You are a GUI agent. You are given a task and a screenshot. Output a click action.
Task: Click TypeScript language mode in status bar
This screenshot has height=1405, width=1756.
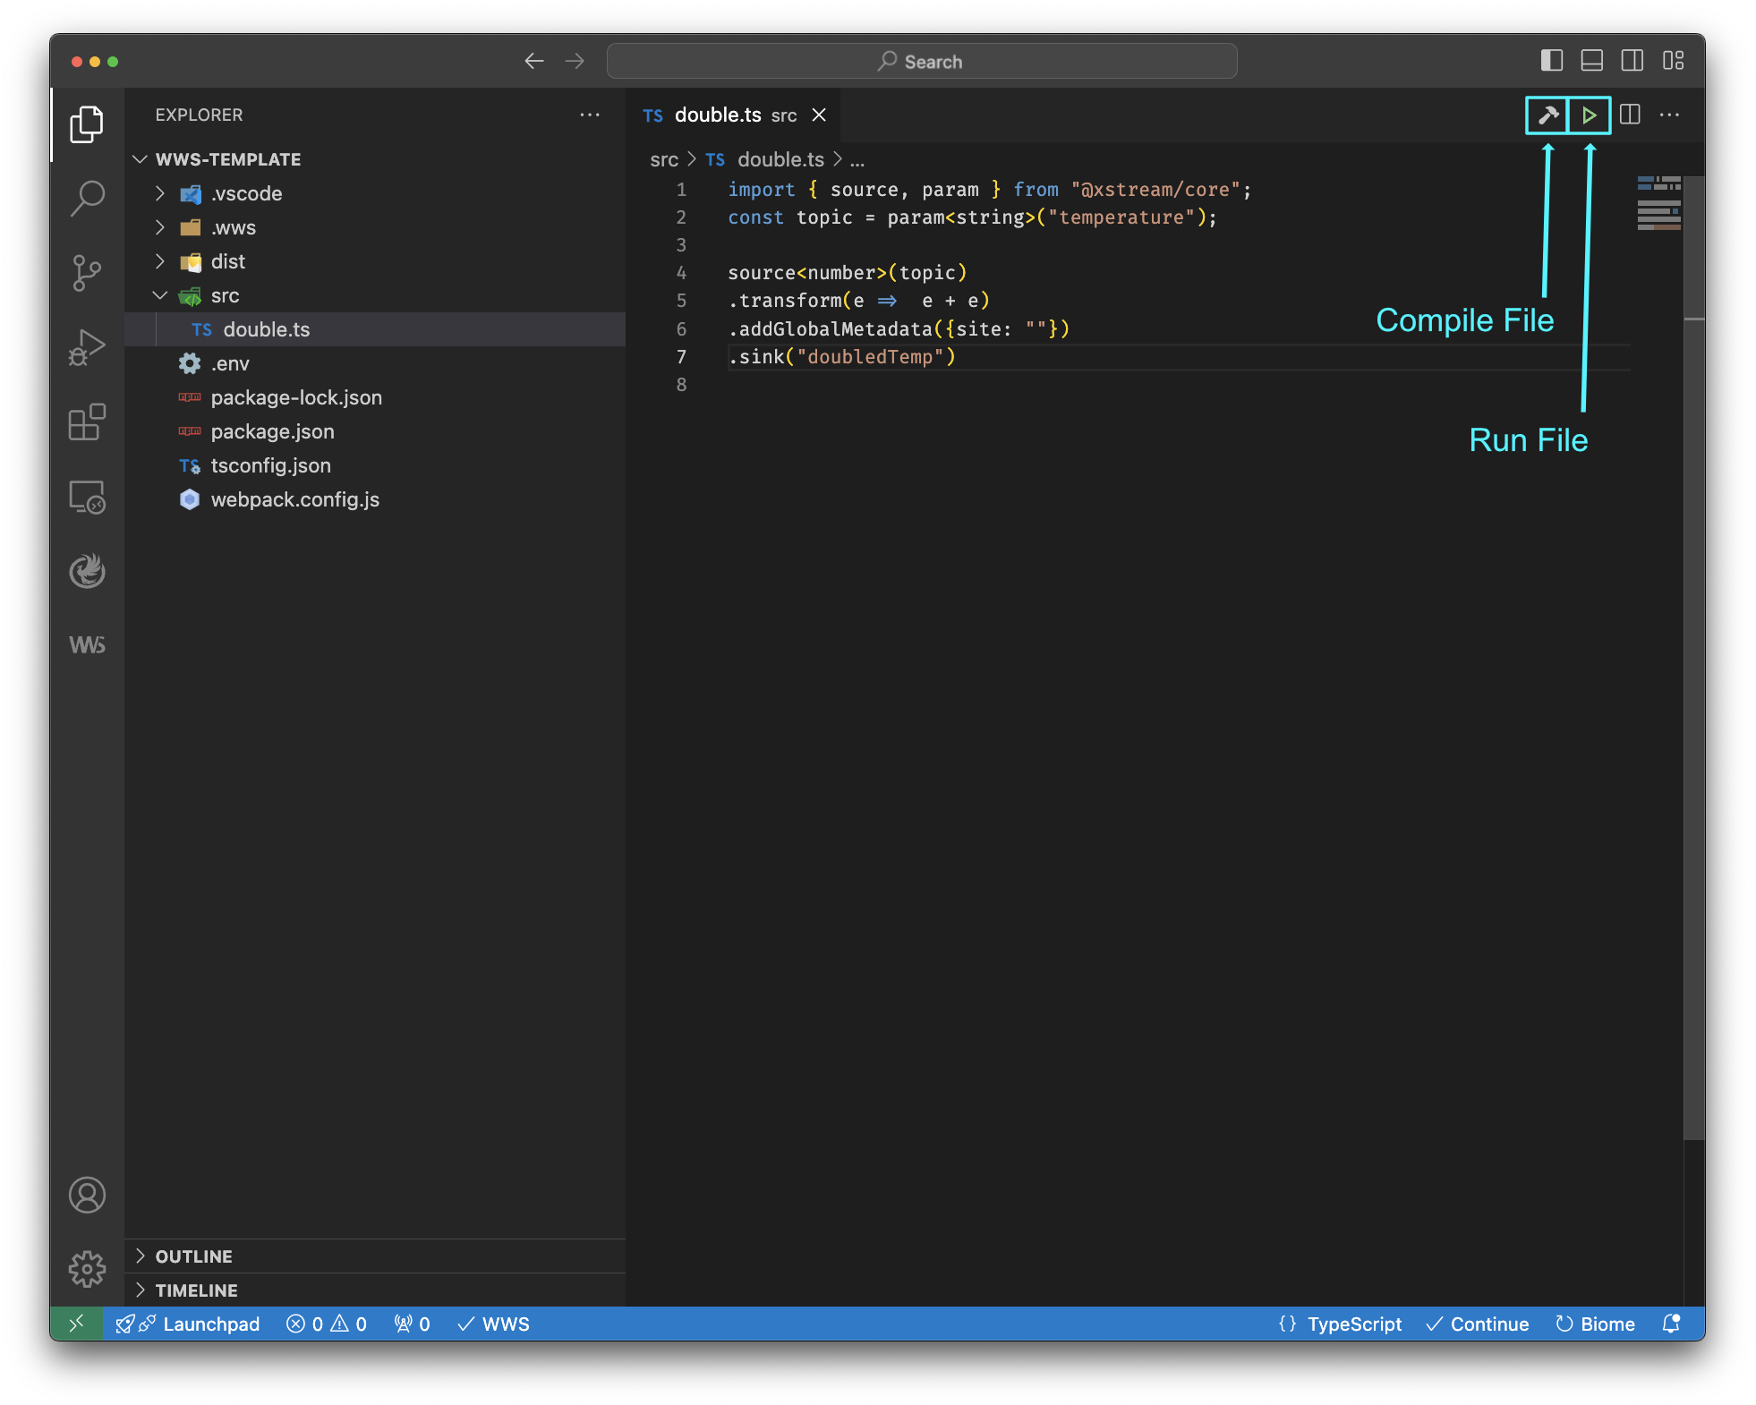coord(1353,1324)
